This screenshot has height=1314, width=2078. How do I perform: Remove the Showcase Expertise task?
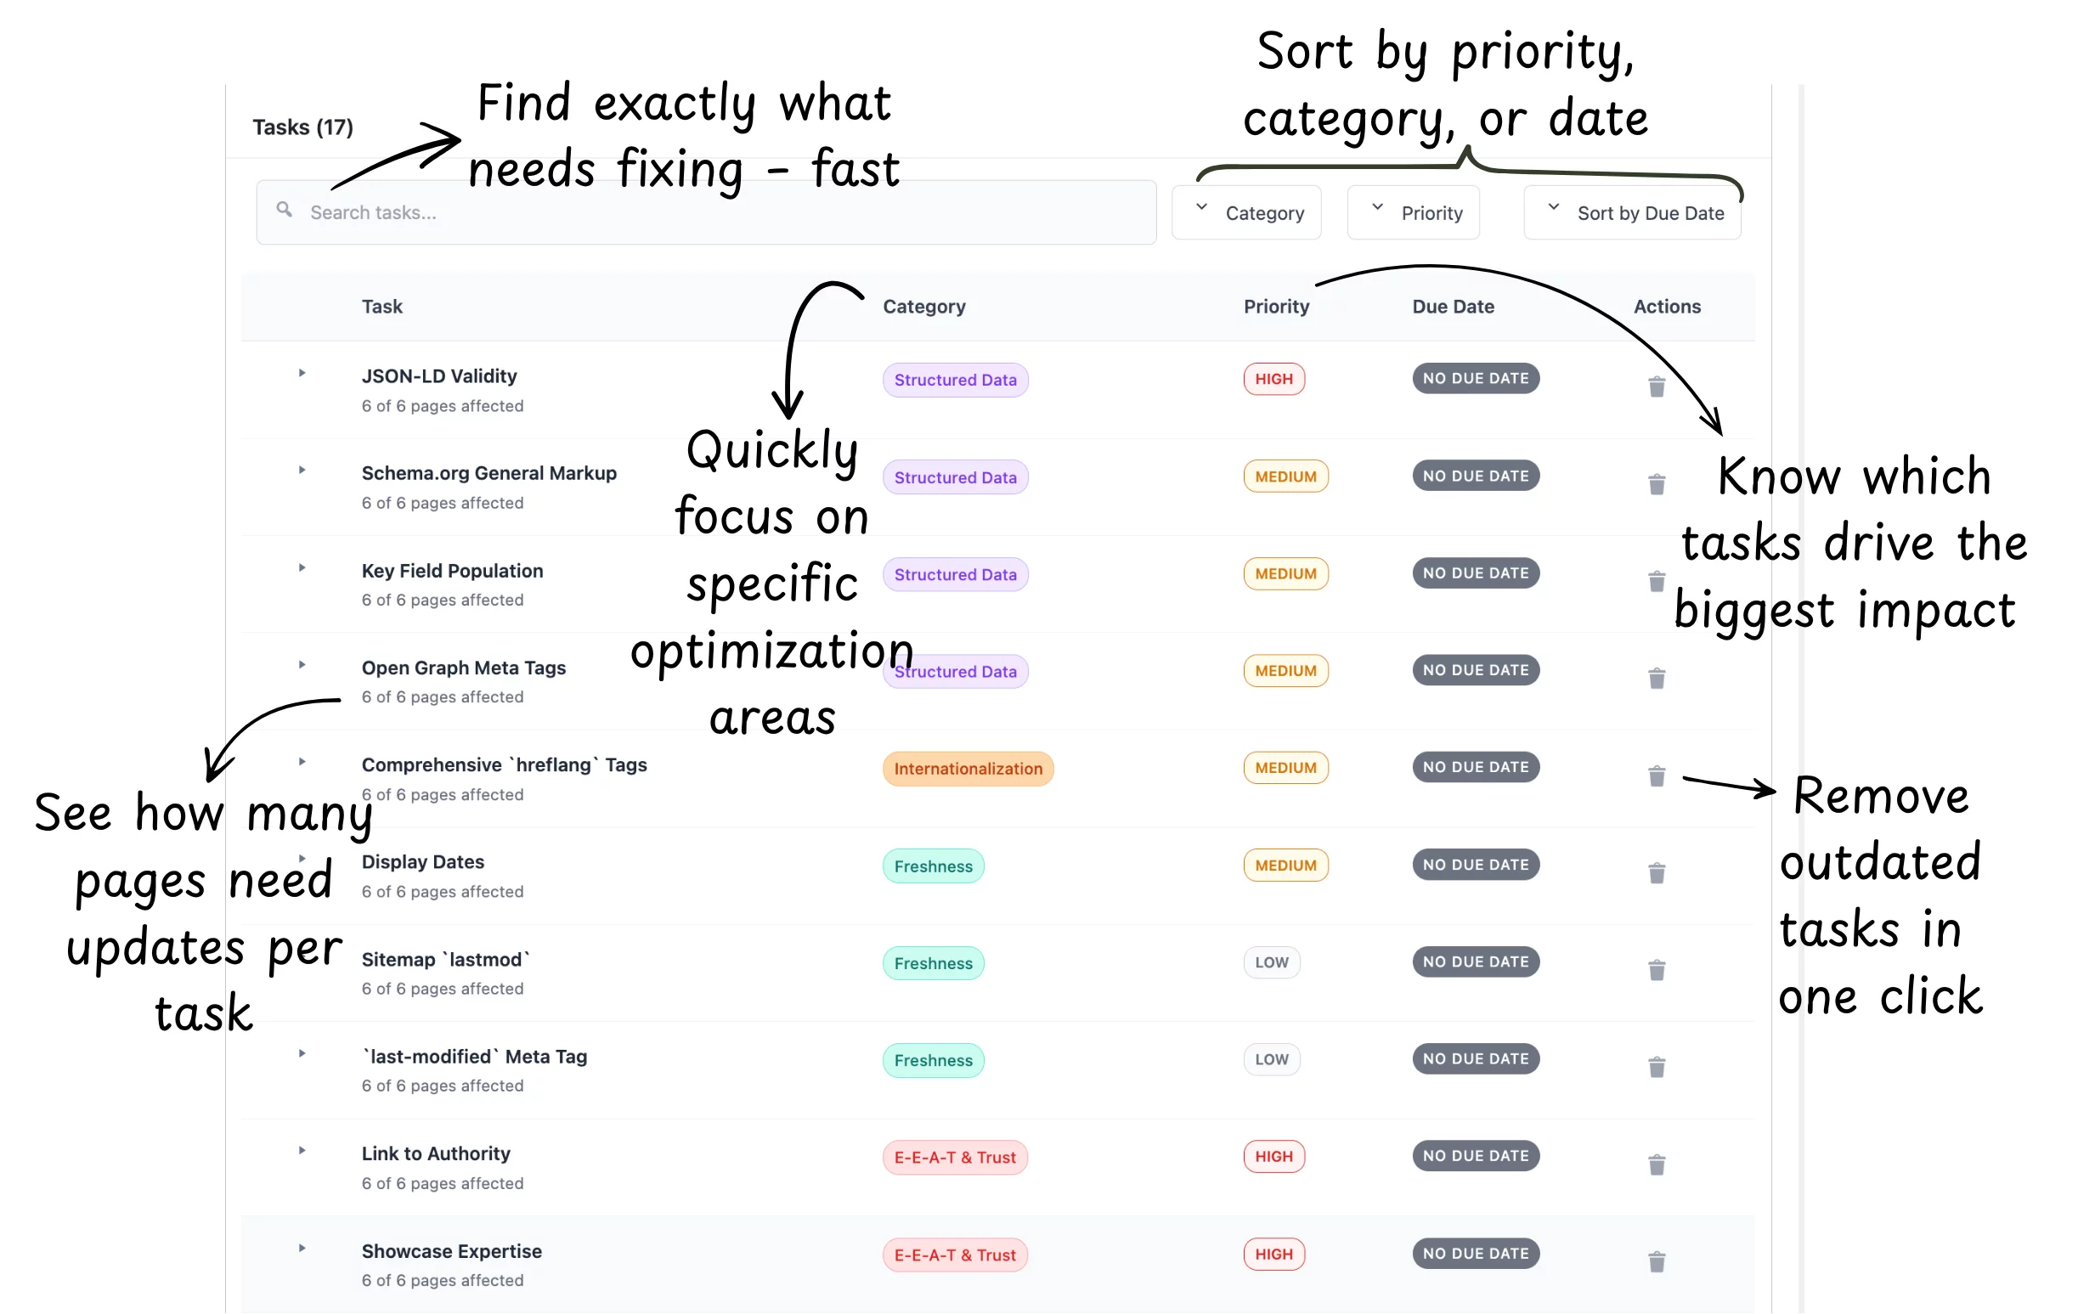pos(1656,1262)
